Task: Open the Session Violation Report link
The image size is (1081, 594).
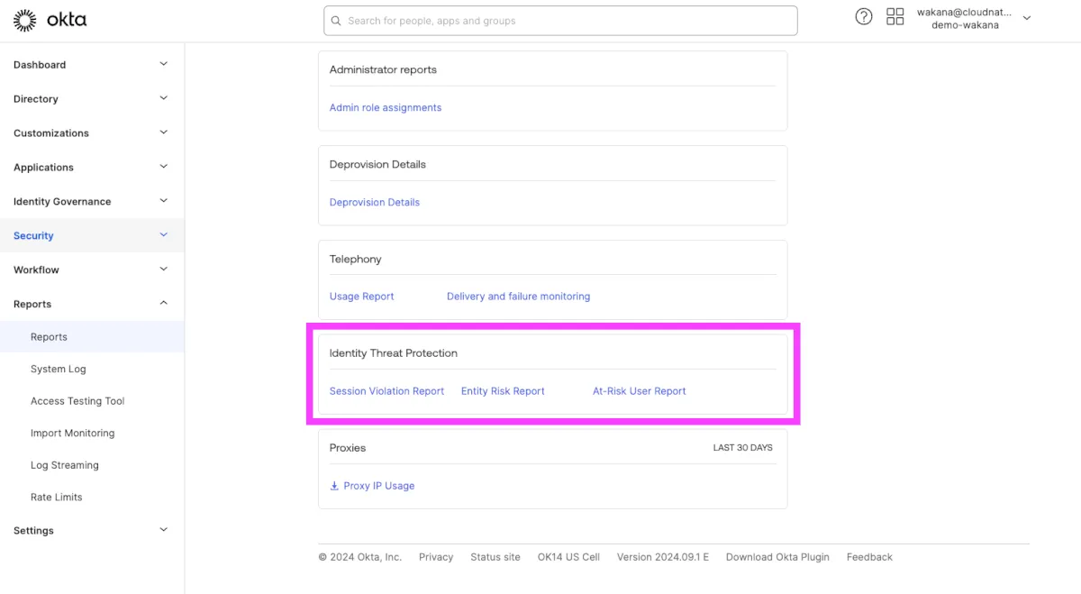Action: click(386, 391)
